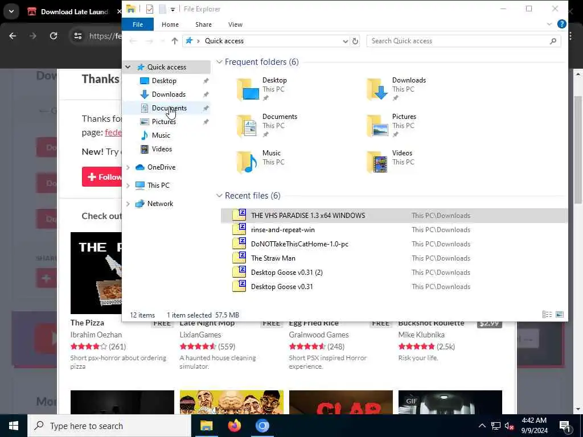Screen dimensions: 583x437
Task: Open the Windows Start menu
Action: (x=14, y=426)
